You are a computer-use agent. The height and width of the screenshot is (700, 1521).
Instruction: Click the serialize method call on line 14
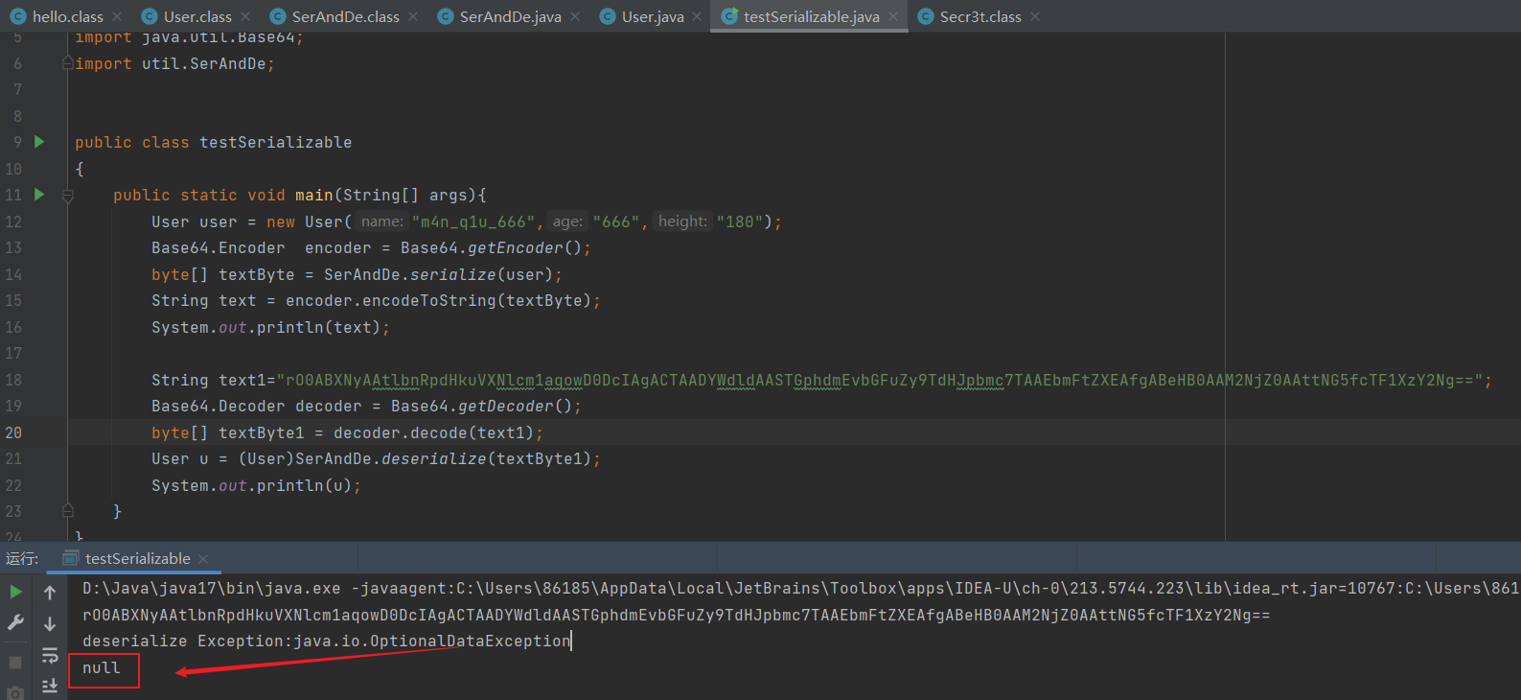tap(452, 275)
